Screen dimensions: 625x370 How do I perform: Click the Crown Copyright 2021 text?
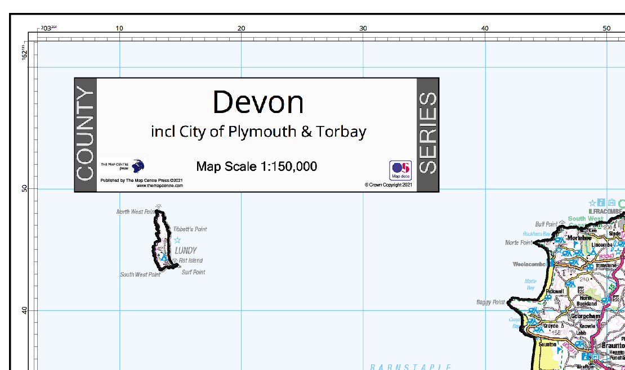click(389, 185)
